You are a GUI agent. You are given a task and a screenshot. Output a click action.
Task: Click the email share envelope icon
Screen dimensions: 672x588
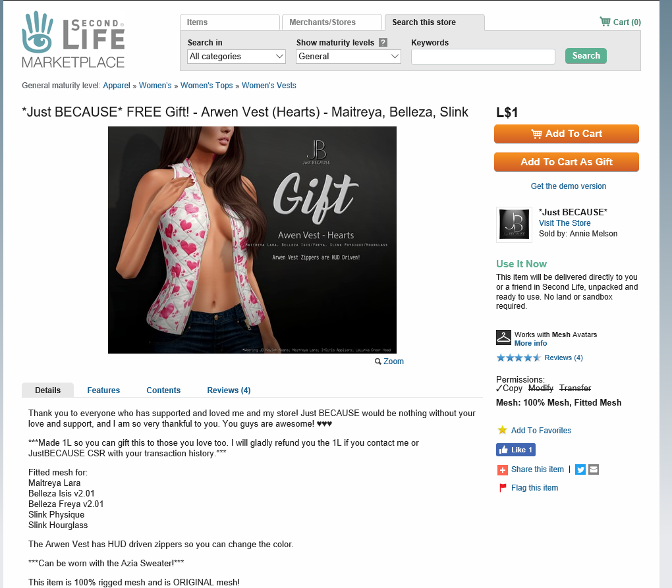594,469
